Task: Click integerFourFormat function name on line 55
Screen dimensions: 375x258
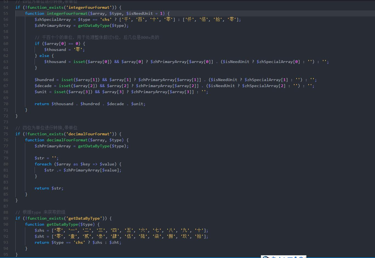Action: [x=67, y=13]
